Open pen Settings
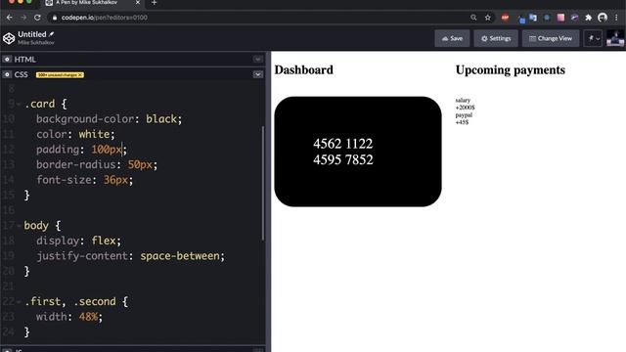This screenshot has width=626, height=352. tap(496, 38)
